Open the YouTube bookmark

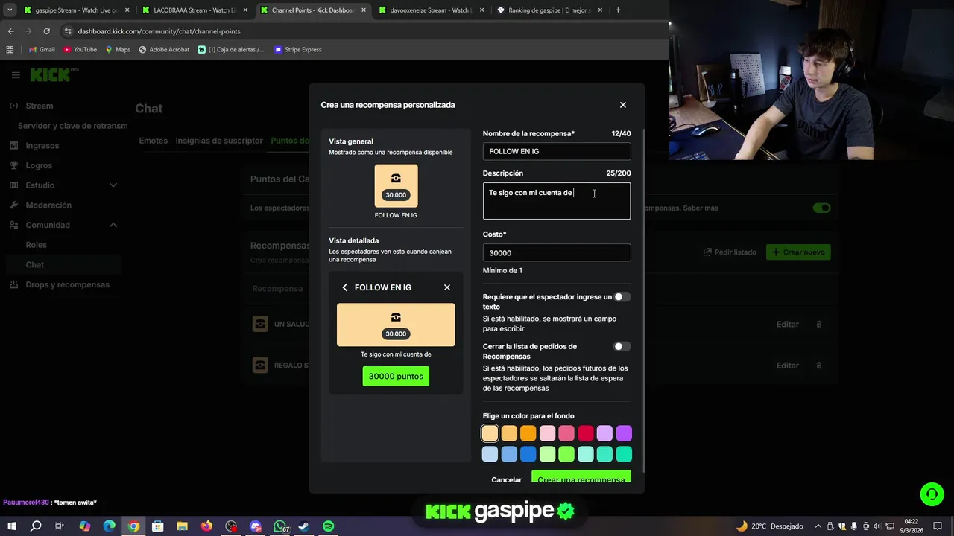[80, 50]
